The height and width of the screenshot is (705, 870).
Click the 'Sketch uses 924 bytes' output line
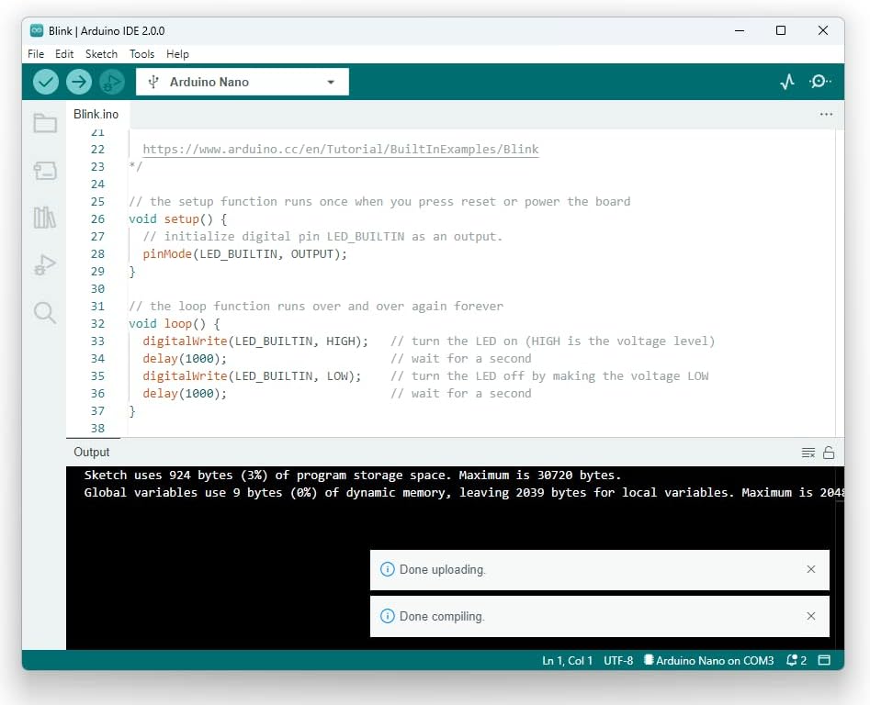pyautogui.click(x=353, y=475)
